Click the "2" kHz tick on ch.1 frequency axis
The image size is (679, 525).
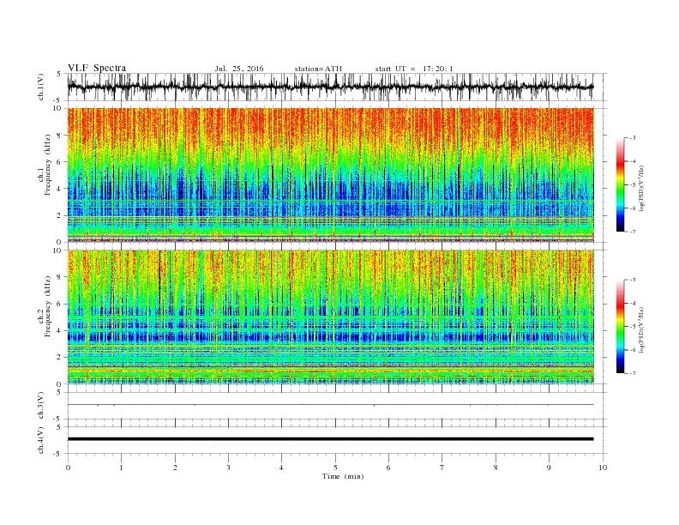click(59, 215)
